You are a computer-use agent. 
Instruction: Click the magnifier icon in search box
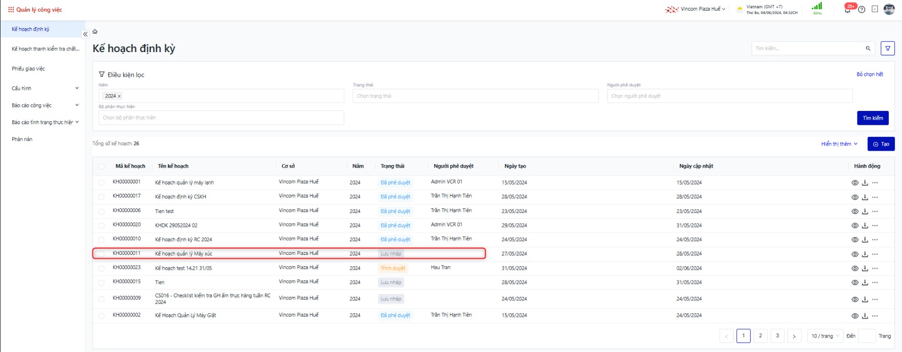click(x=868, y=49)
